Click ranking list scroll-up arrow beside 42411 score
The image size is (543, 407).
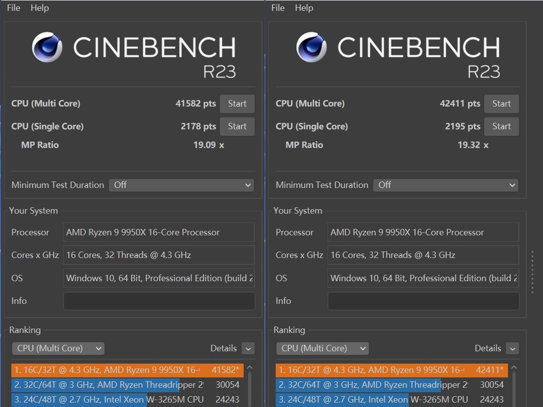(x=514, y=368)
